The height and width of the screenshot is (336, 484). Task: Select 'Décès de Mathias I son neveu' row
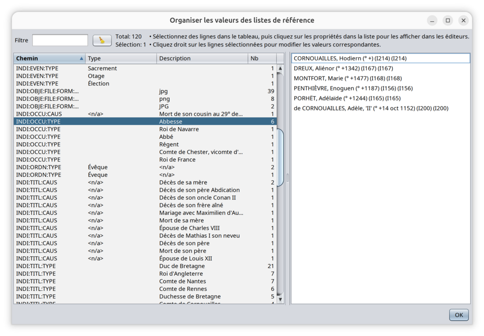[145, 235]
